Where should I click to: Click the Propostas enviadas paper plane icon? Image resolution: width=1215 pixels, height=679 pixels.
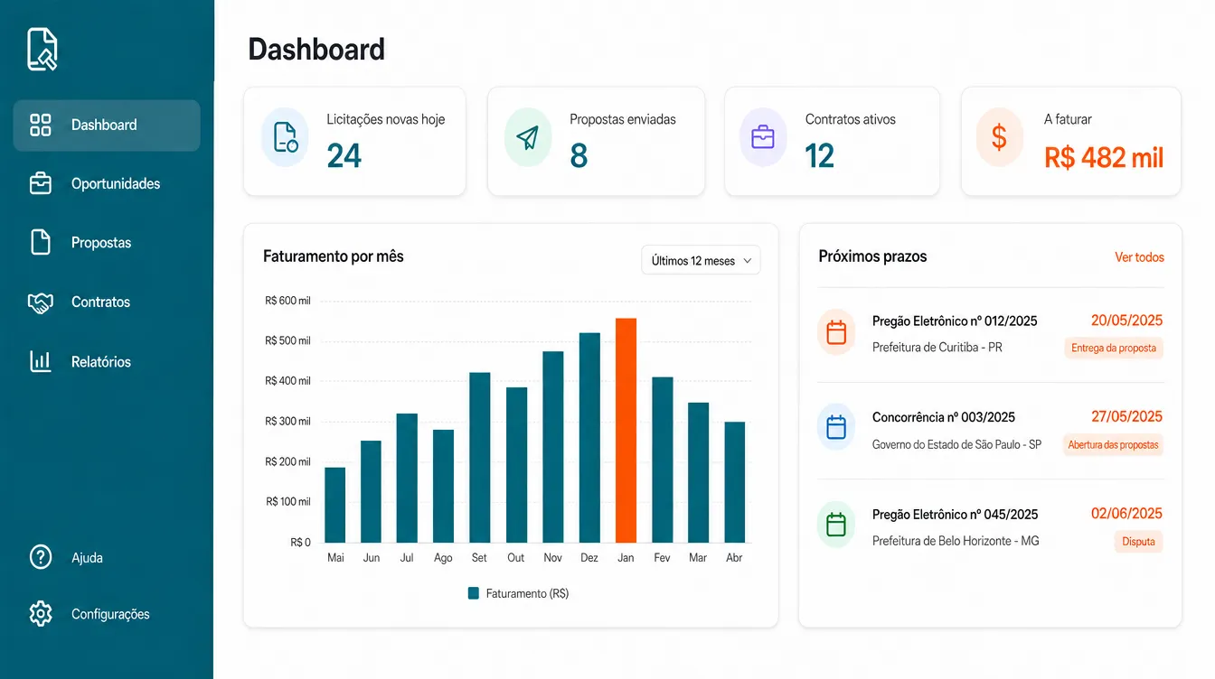(528, 137)
